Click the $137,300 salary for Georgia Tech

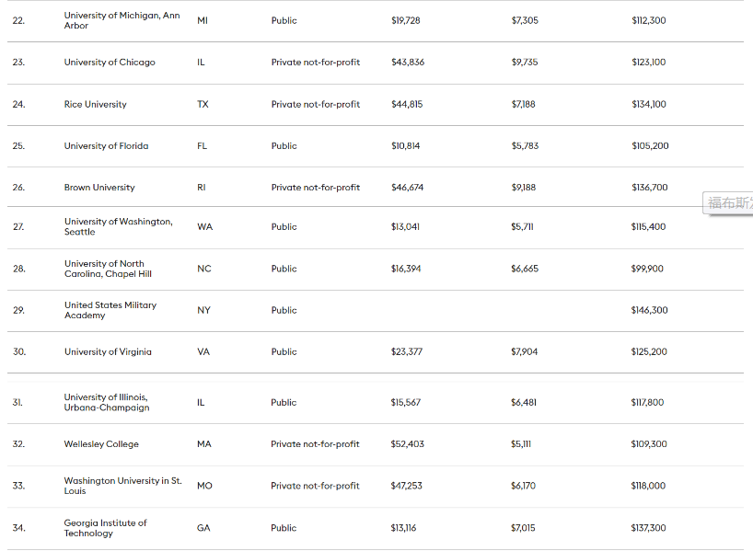(x=648, y=528)
